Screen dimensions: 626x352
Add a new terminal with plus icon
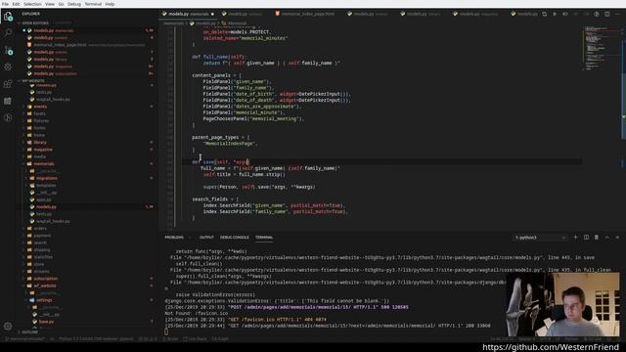point(575,237)
